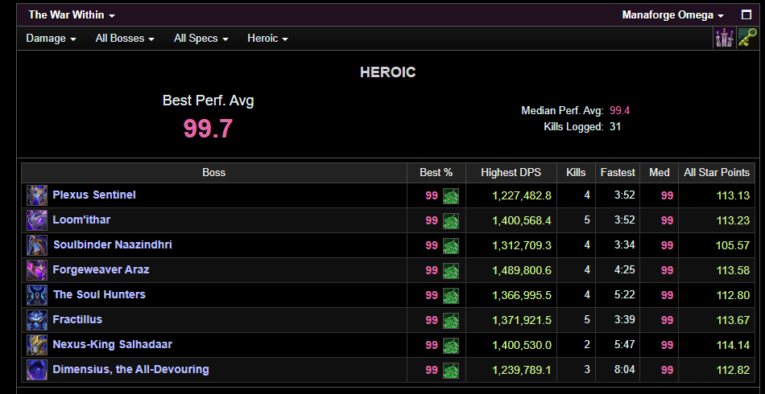
Task: Click green spec icon in Soulbinder Naazindhri row
Action: (451, 245)
